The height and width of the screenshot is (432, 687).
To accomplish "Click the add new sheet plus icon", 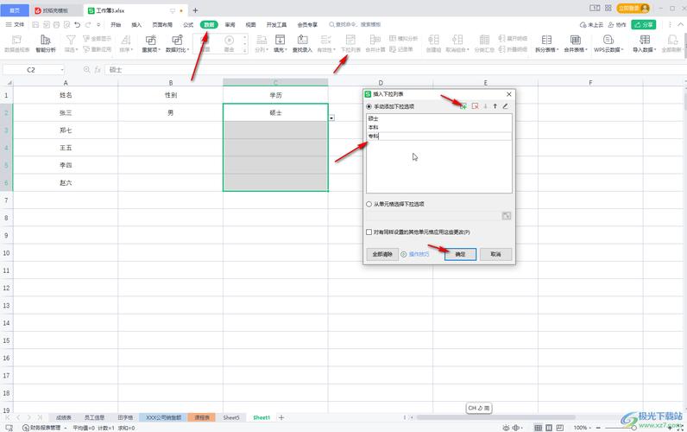I will [281, 417].
